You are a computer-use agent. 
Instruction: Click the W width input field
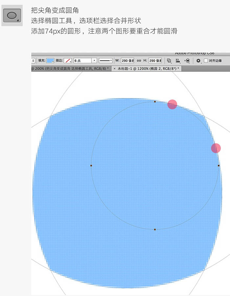pyautogui.click(x=127, y=61)
